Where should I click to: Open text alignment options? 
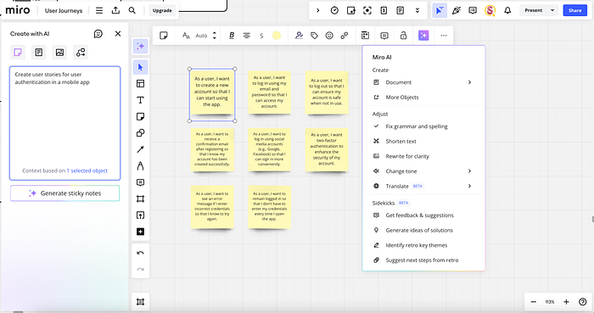coord(247,36)
